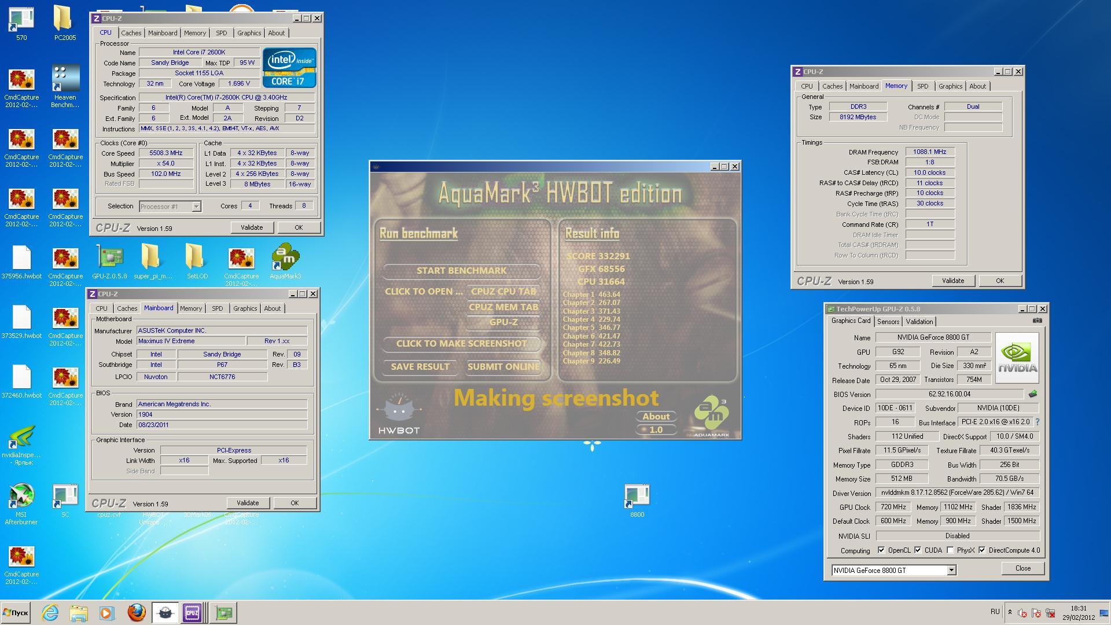1111x625 pixels.
Task: Click SUBMIT ONLINE button
Action: click(503, 366)
